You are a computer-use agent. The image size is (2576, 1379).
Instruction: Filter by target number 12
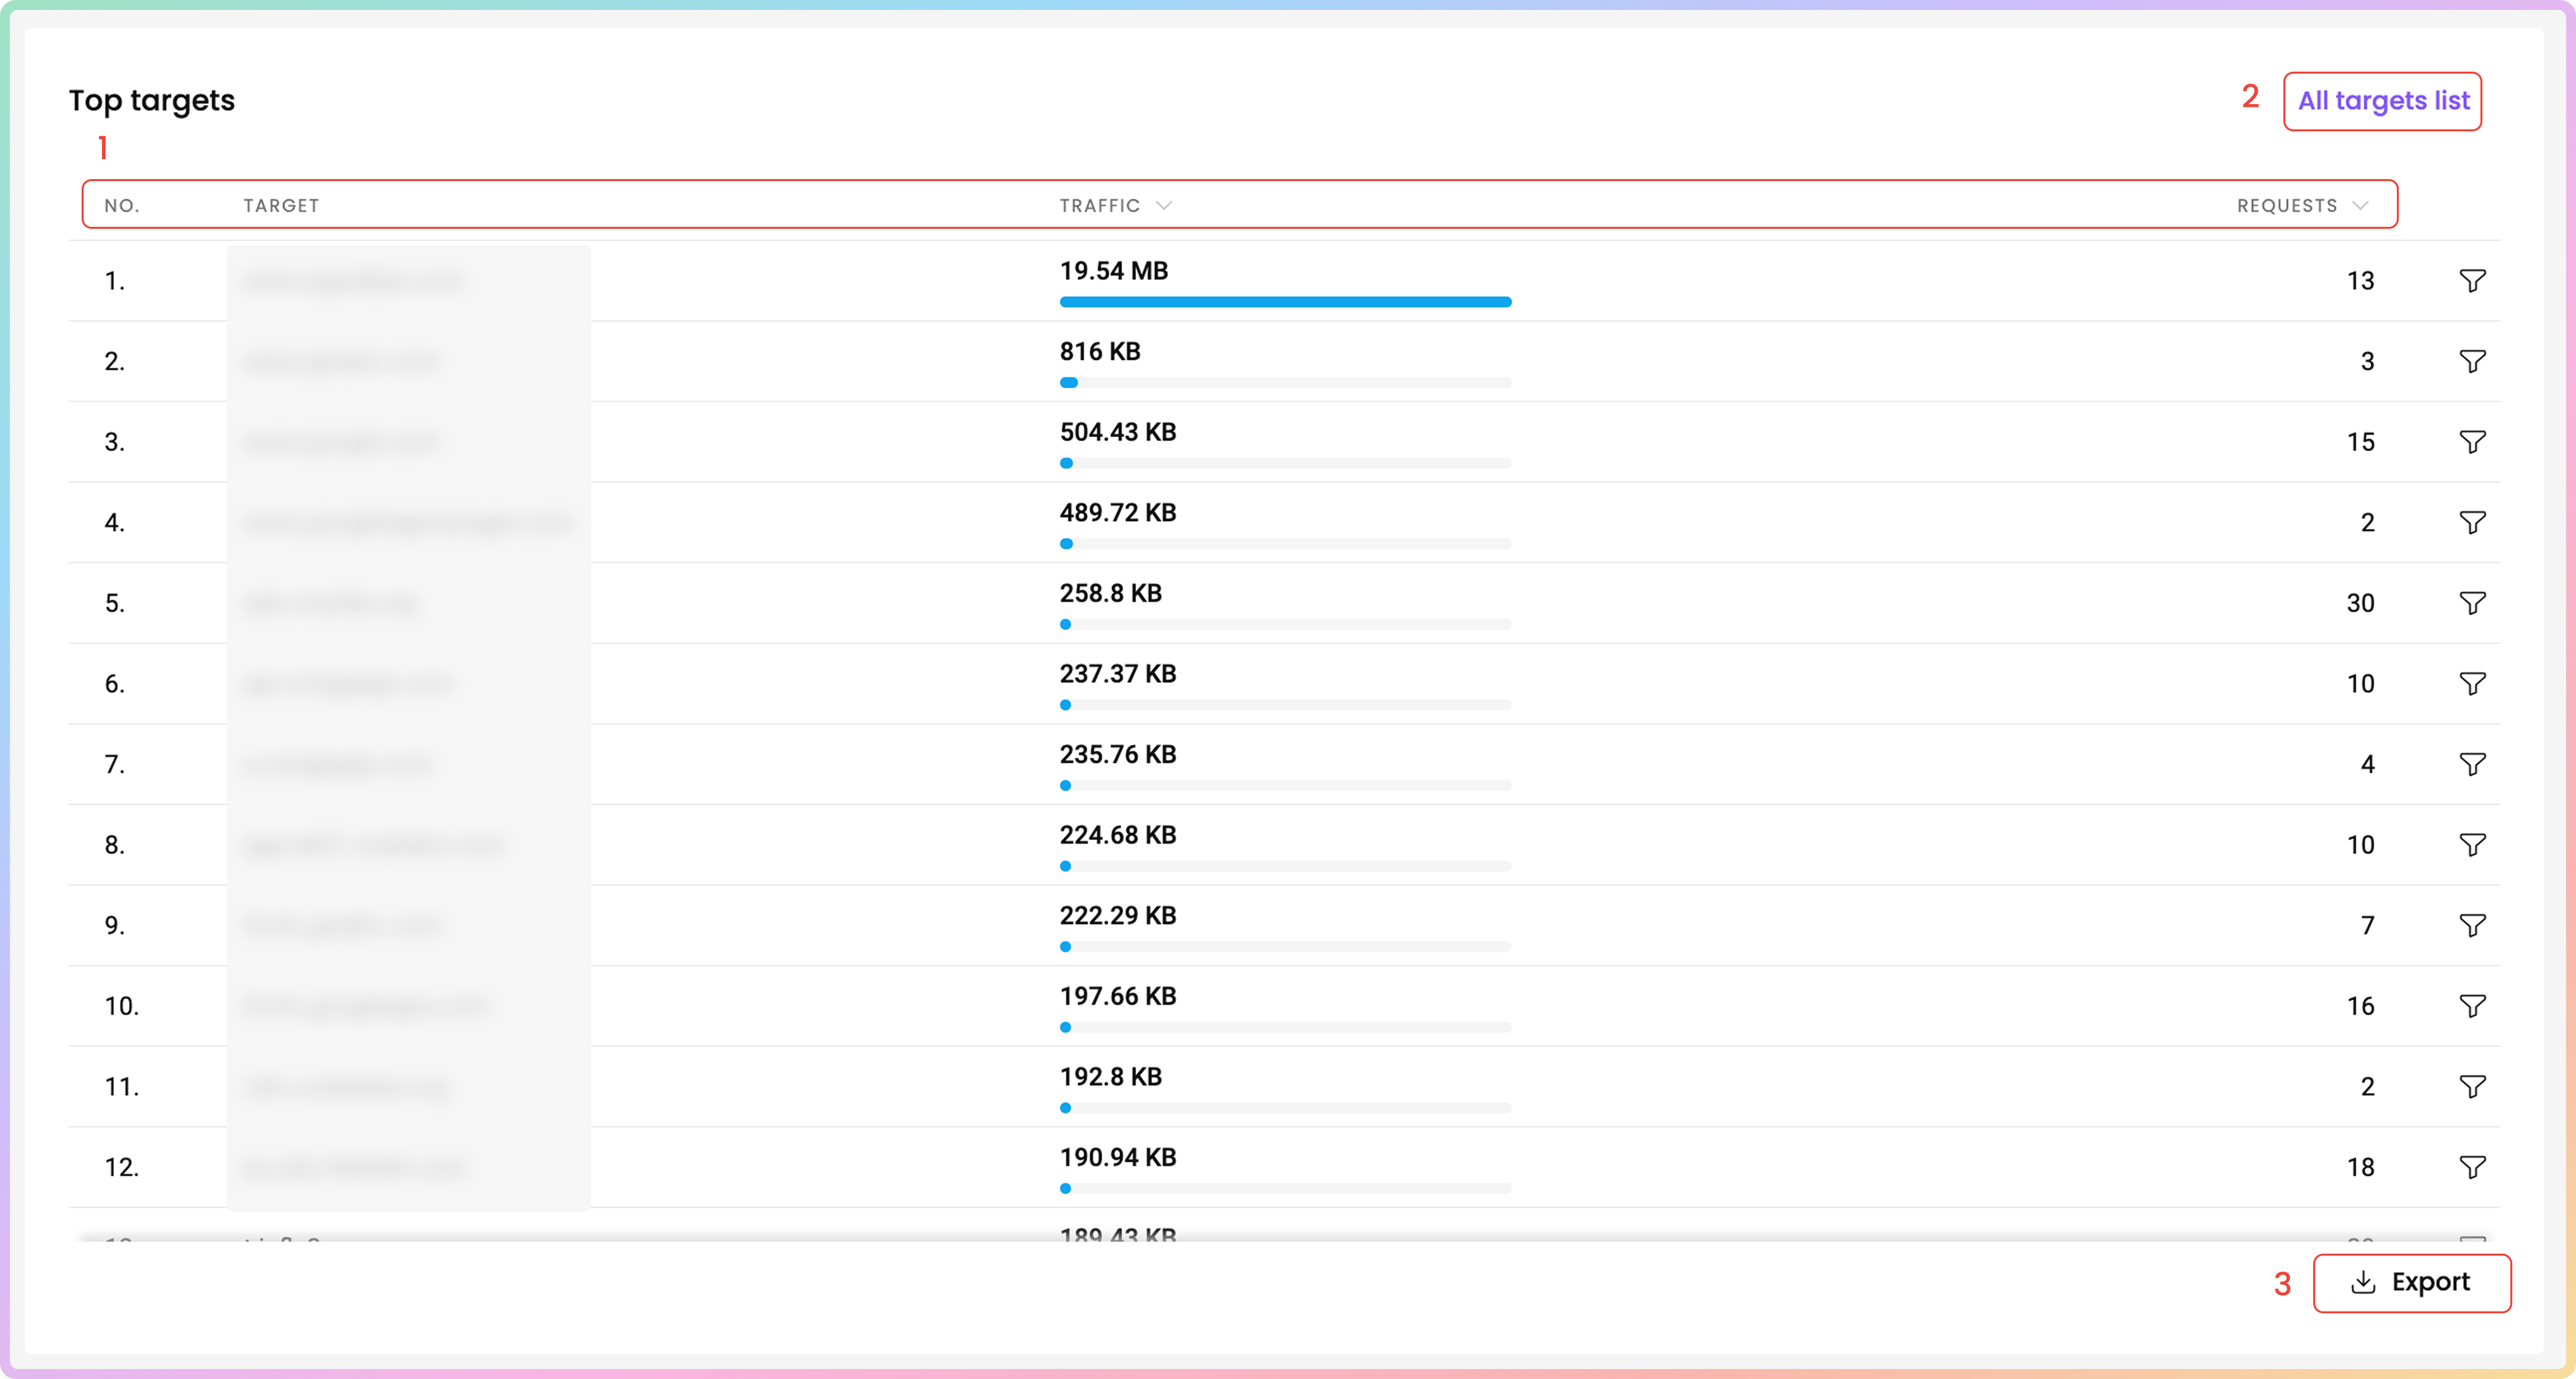2472,1167
